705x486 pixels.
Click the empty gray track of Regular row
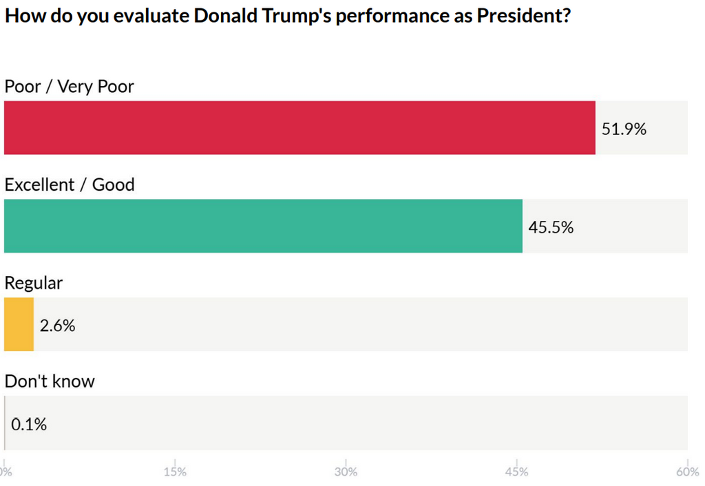pyautogui.click(x=379, y=324)
